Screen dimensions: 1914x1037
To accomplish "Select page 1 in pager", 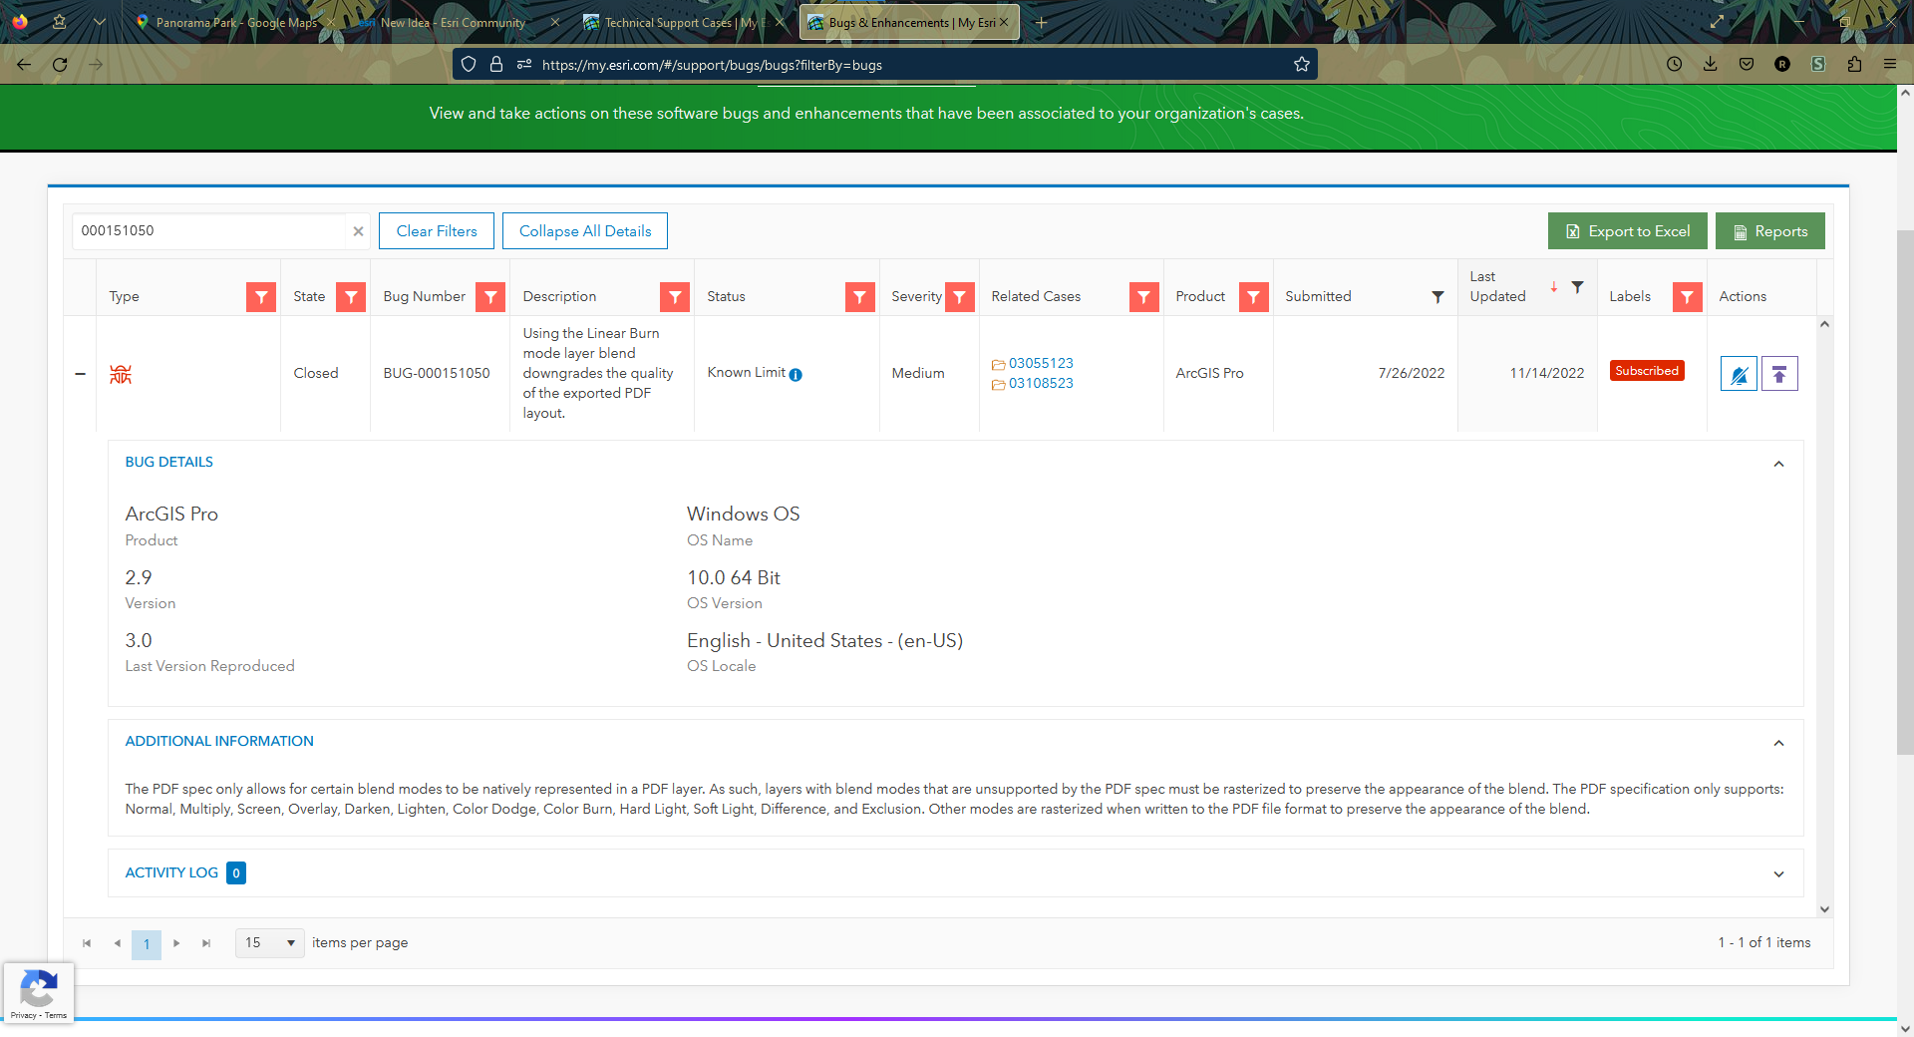I will 147,944.
